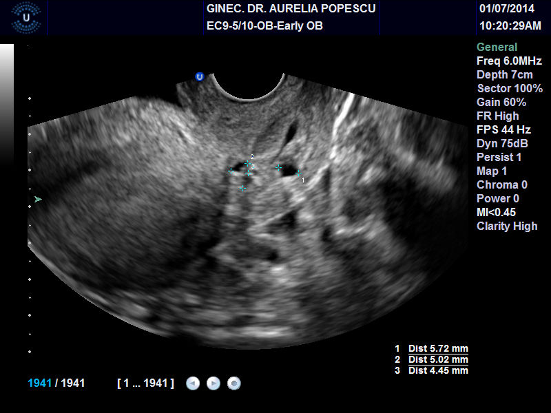This screenshot has height=413, width=551.
Task: Click the U logo in top-left corner
Action: [x=26, y=18]
